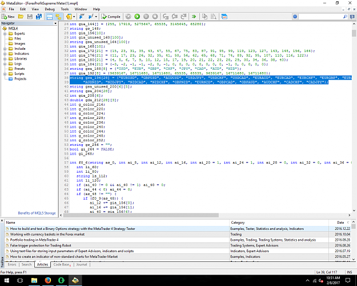Expand the Experts folder
Screen dimensions: 357x286
(5, 34)
